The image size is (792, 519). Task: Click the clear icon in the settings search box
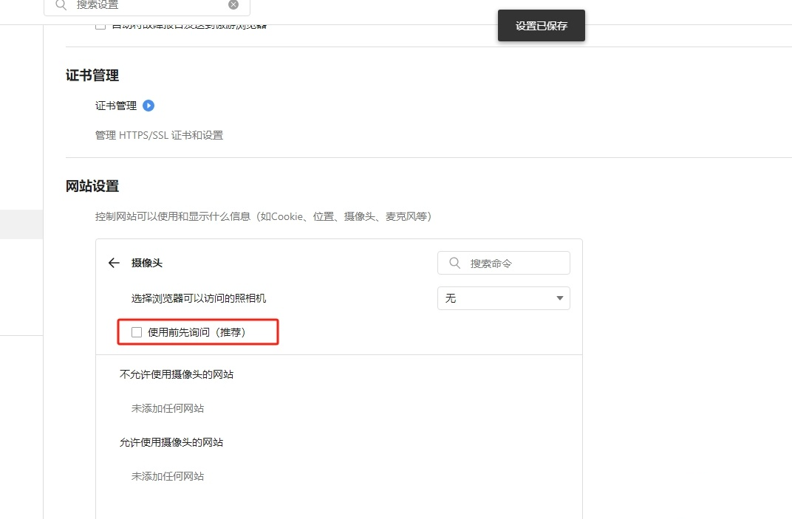[233, 4]
